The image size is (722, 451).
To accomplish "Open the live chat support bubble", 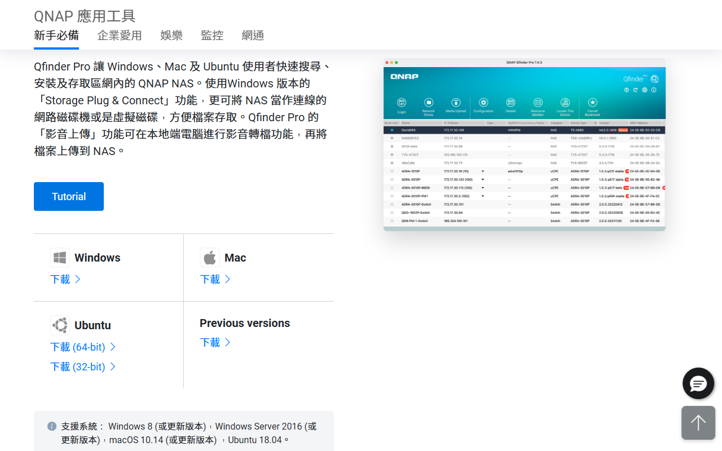I will tap(698, 384).
